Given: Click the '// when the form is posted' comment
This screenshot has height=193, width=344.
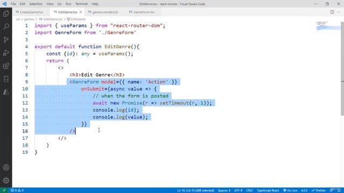Looking at the screenshot, I should tap(131, 96).
